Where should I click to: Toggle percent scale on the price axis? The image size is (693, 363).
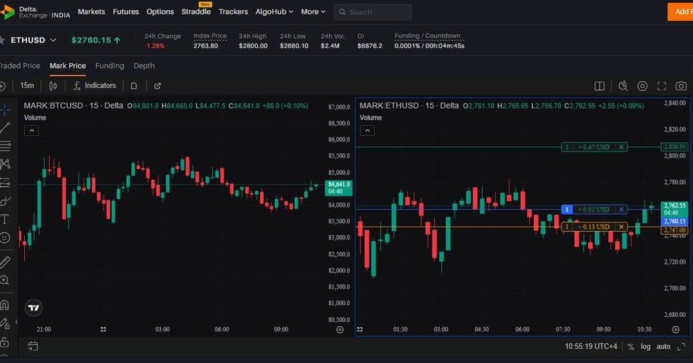pyautogui.click(x=631, y=347)
